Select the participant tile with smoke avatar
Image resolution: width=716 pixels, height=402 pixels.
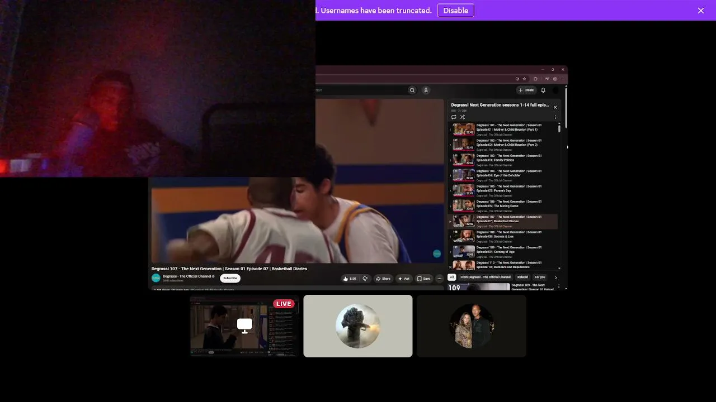[358, 326]
